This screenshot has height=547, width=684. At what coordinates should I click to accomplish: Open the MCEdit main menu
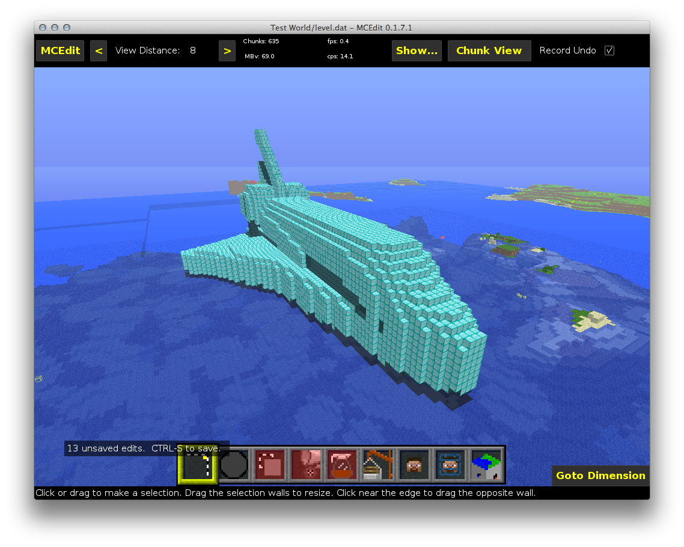60,50
